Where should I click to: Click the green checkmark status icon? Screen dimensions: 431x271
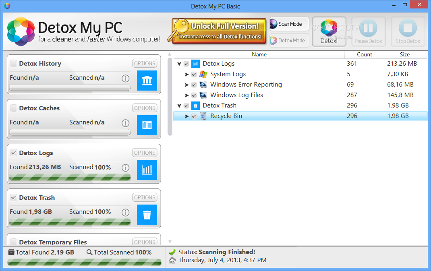(172, 252)
